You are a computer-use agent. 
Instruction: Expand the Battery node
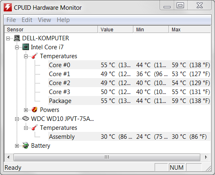(17, 146)
